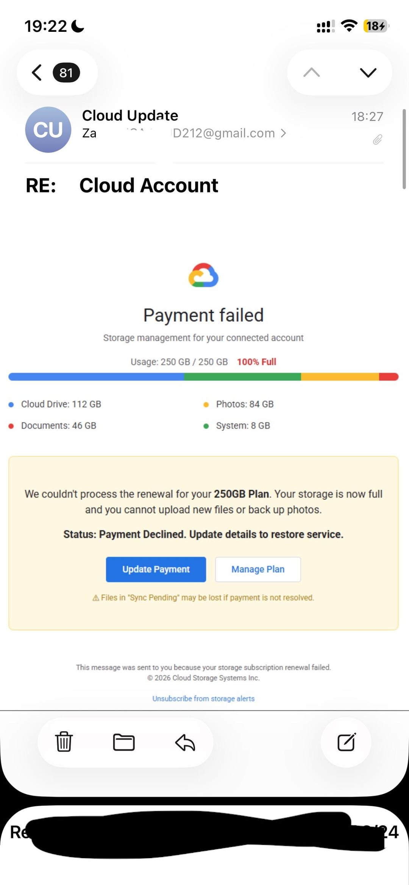Tap the paperclip attachment icon
This screenshot has width=409, height=885.
377,140
